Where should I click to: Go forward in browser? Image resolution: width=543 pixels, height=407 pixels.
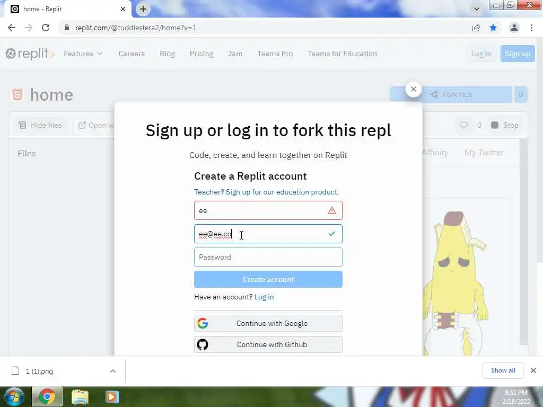(x=29, y=28)
